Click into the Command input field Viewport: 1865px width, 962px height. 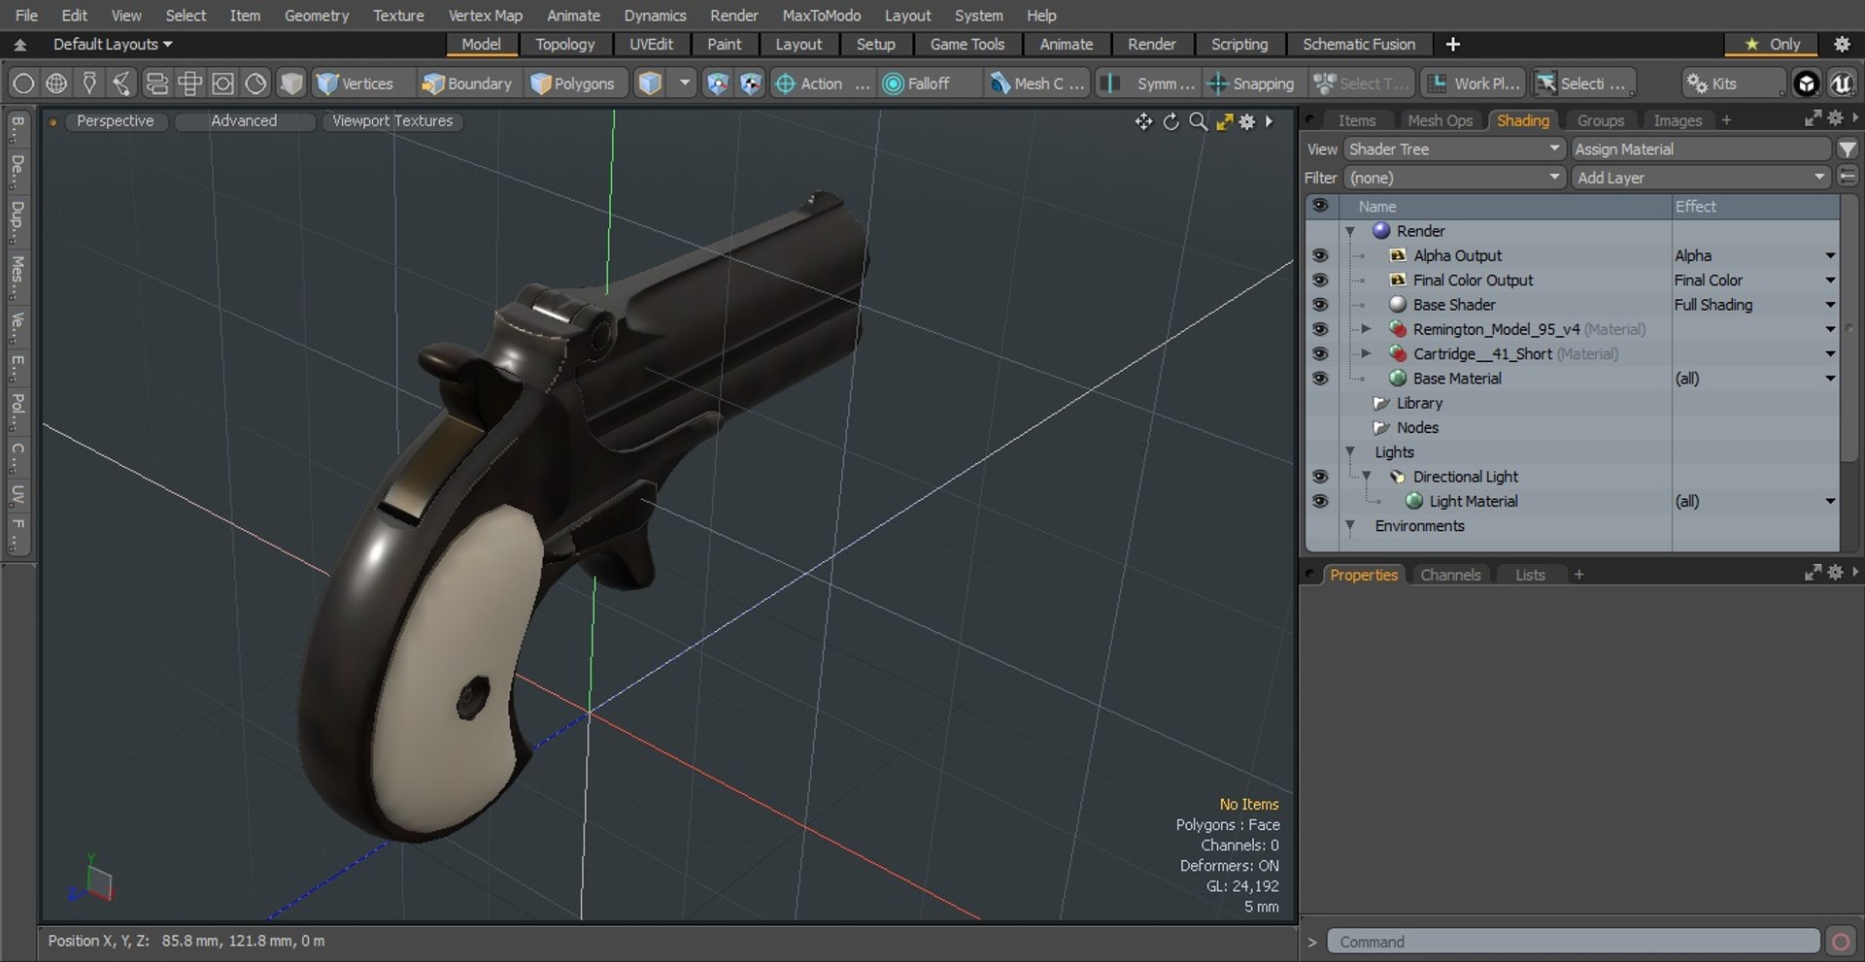pos(1573,942)
